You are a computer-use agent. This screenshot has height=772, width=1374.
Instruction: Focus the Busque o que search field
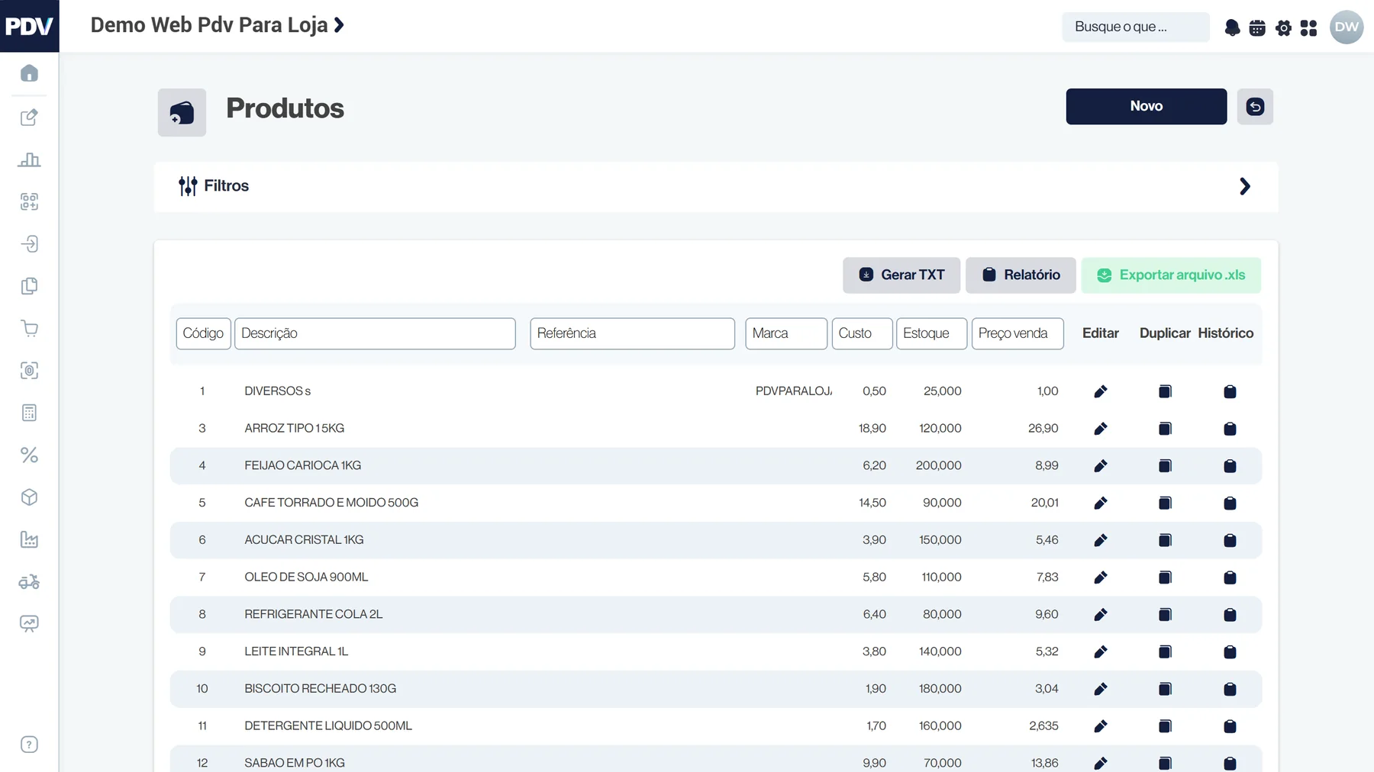tap(1135, 27)
